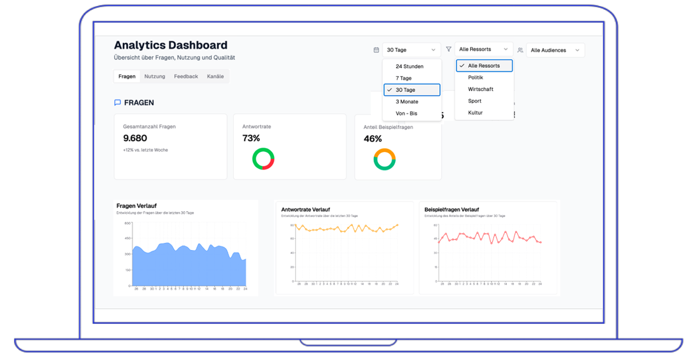Choose 24 Stunden from time range list

(x=410, y=66)
